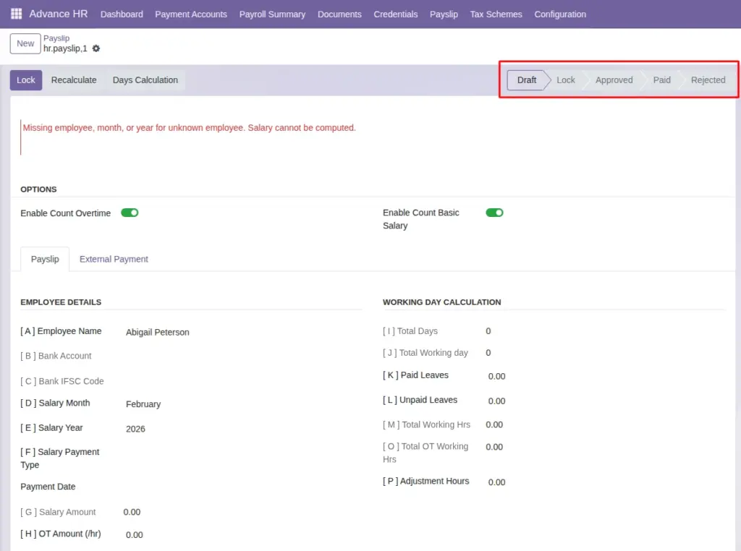This screenshot has height=551, width=741.
Task: Toggle Enable Count Overtime switch
Action: tap(130, 213)
